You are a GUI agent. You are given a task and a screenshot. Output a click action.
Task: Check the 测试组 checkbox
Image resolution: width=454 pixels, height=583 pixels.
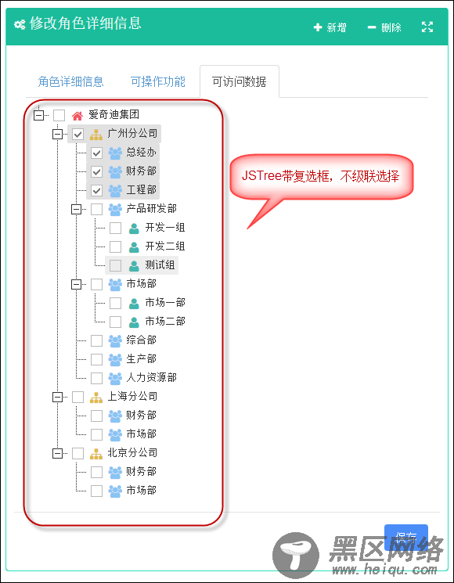[115, 265]
